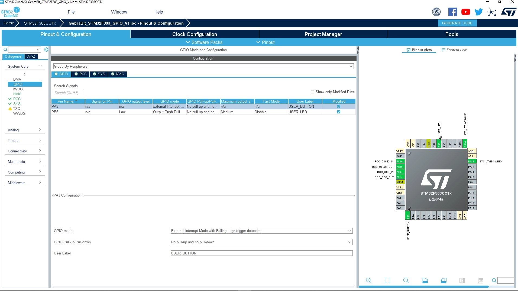Click the zoom in icon under pinout view
518x291 pixels.
(368, 280)
